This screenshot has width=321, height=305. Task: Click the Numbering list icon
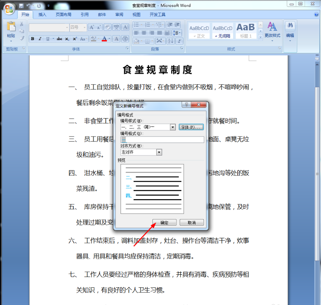[147, 25]
